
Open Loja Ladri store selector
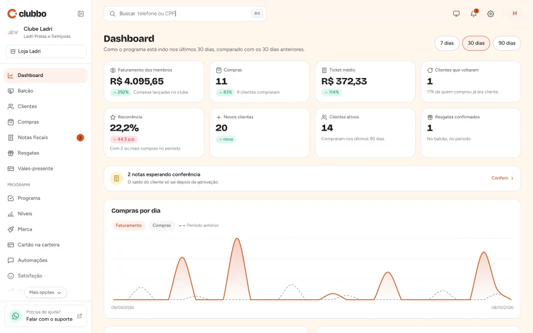point(46,51)
